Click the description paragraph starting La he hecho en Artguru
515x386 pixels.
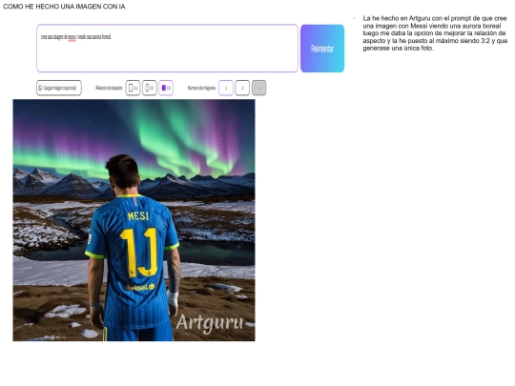pyautogui.click(x=435, y=33)
